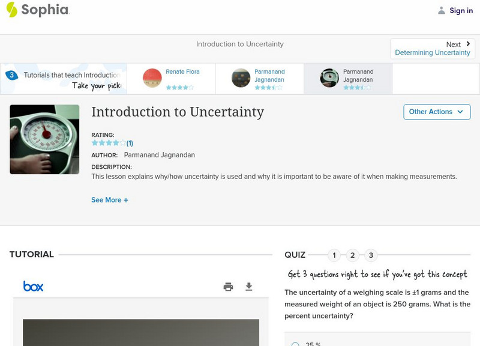Open the Determining Uncertainty lesson link
Image resolution: width=480 pixels, height=346 pixels.
click(433, 52)
